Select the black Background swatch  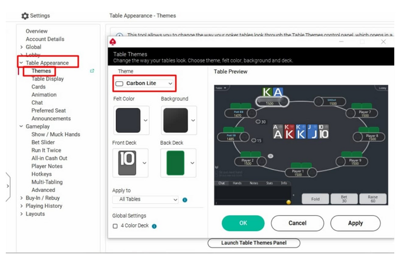[176, 120]
